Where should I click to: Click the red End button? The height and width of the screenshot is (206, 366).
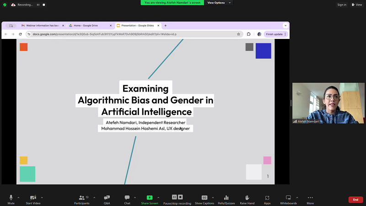tap(355, 200)
